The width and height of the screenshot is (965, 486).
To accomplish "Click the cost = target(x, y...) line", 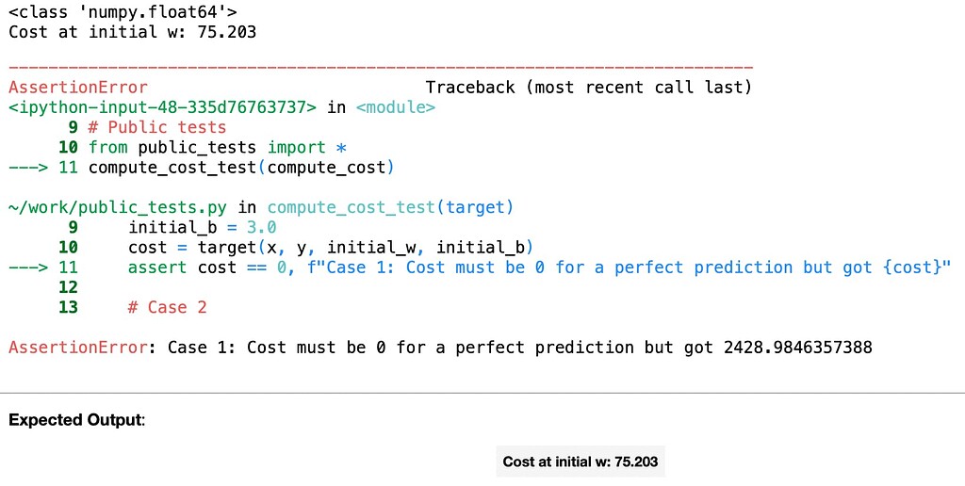I will tap(331, 248).
